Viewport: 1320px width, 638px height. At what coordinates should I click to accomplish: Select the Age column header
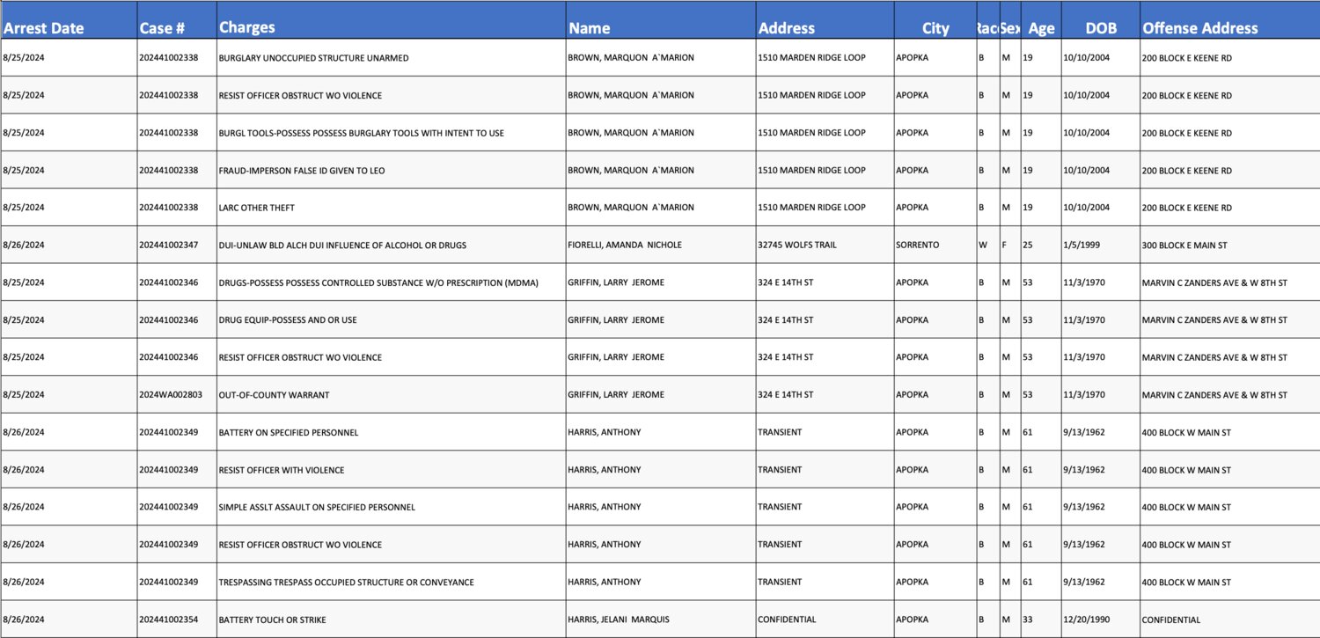(1041, 19)
